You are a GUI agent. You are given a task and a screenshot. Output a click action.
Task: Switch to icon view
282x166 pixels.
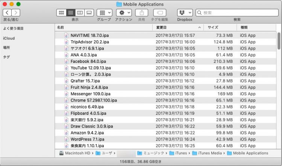pos(61,13)
